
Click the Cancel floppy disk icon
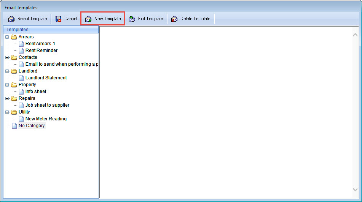pyautogui.click(x=58, y=19)
